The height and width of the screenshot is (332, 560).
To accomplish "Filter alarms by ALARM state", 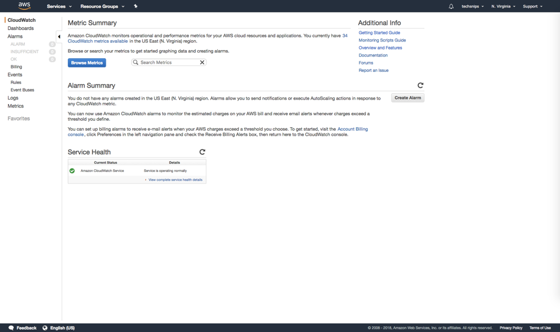I will pos(18,44).
